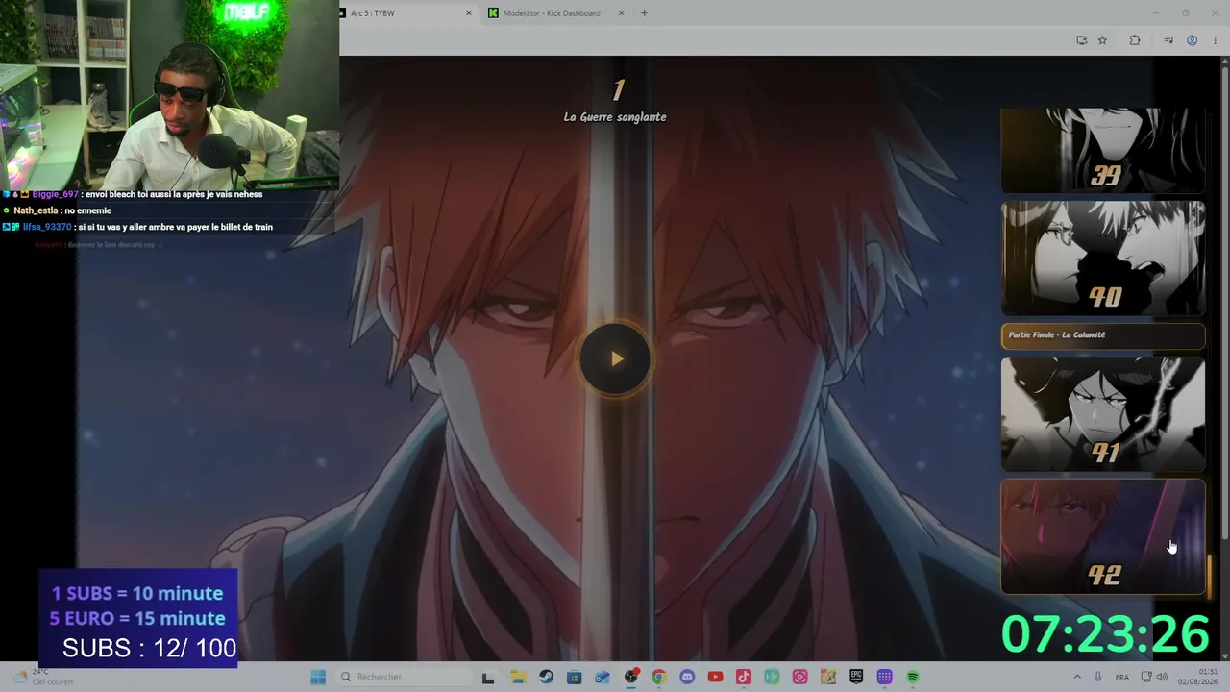
Task: Open the Epic Games launcher icon
Action: [856, 677]
